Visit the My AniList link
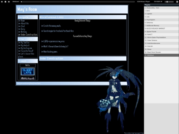Viewport: 179px width, 134px height. pyautogui.click(x=25, y=45)
